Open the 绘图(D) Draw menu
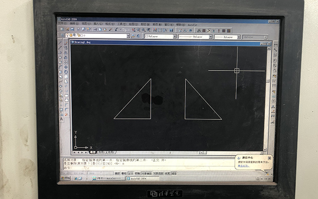318x199 pixels. [134, 24]
